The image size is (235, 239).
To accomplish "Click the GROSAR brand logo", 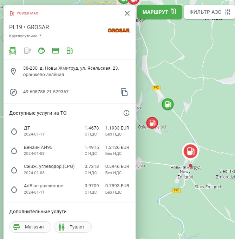I will [x=118, y=30].
